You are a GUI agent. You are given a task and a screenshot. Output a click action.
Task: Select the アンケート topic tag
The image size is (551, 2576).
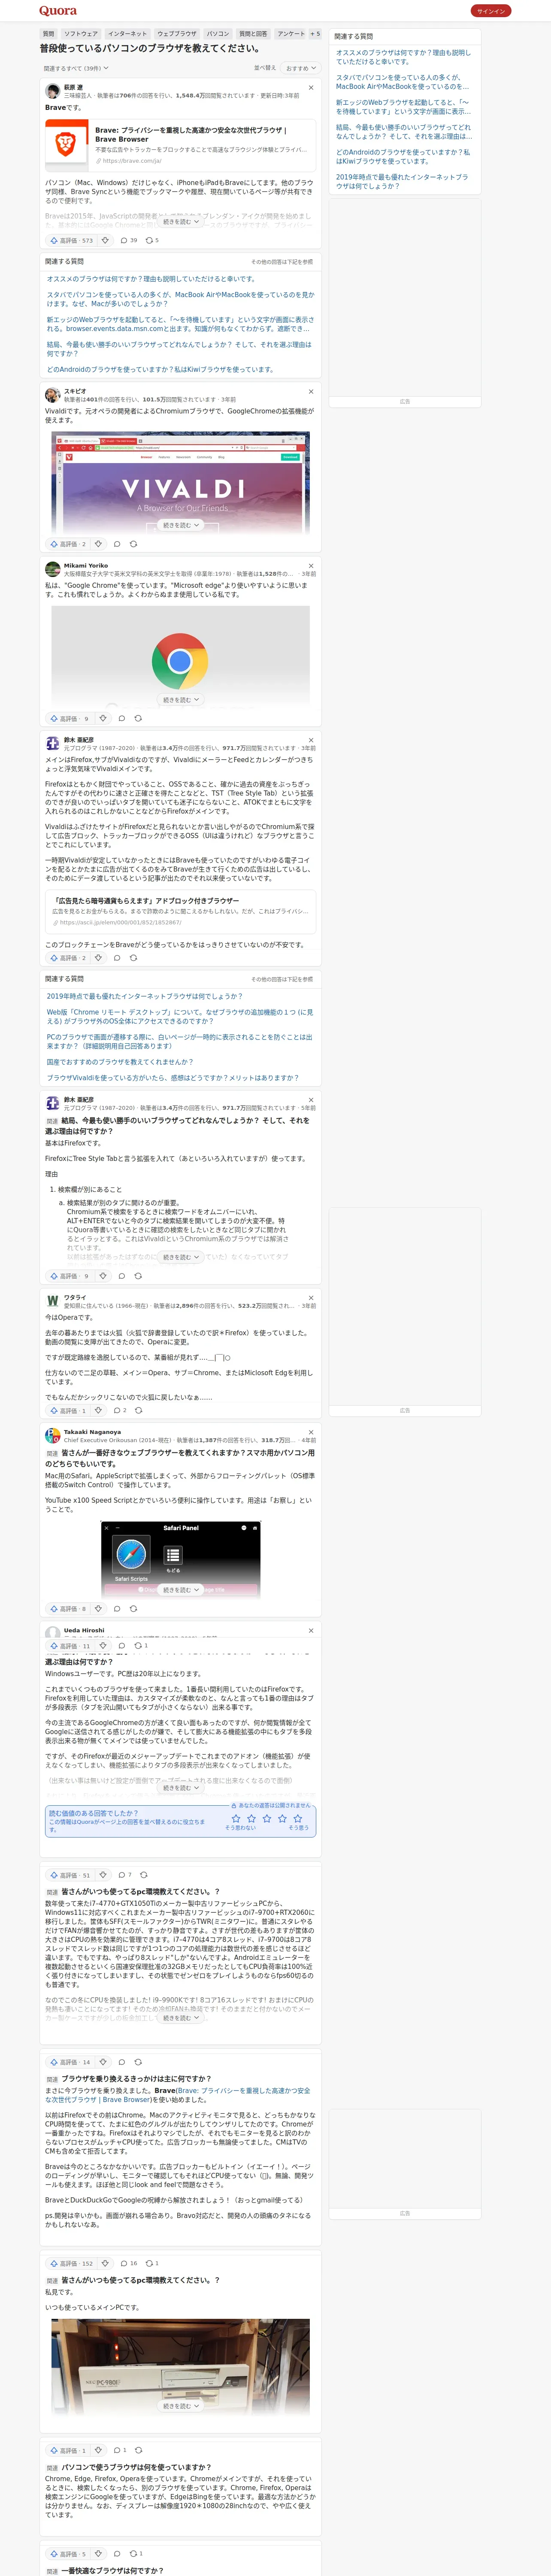[x=291, y=33]
